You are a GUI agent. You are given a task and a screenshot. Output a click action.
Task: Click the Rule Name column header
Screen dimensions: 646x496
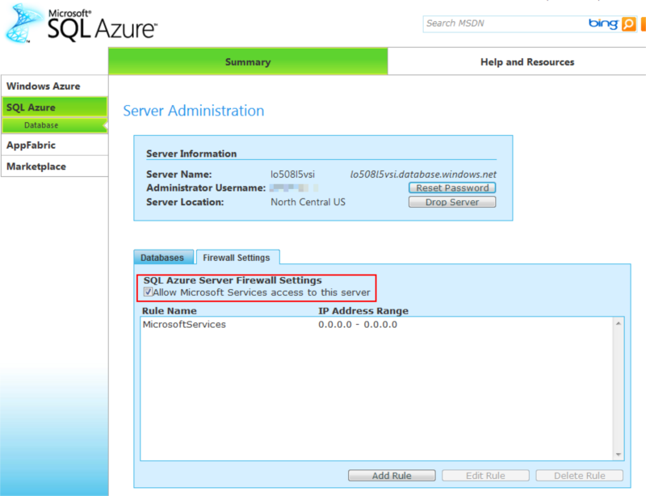(x=170, y=311)
